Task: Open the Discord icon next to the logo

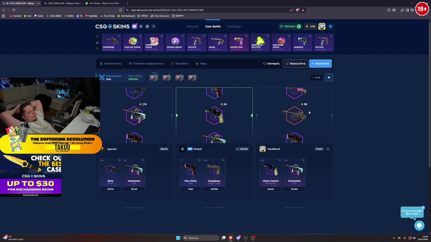Action: tap(134, 26)
